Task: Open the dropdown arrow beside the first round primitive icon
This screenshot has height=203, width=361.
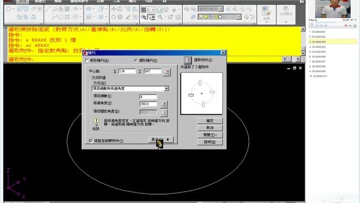Action: point(14,9)
